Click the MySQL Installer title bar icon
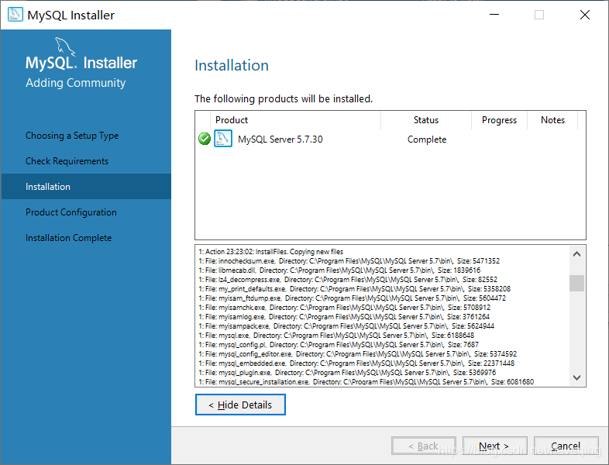 [15, 15]
